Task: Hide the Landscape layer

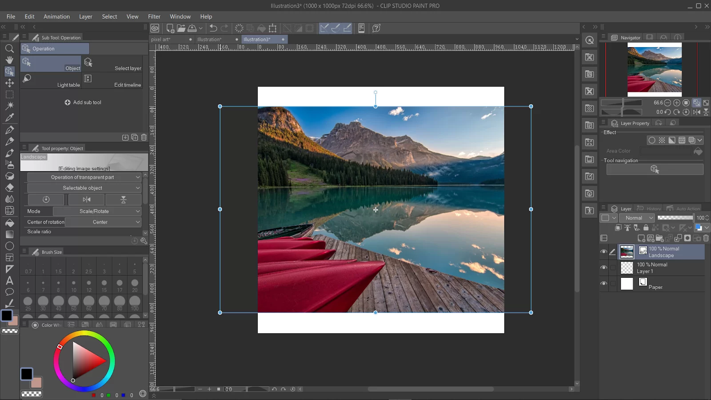Action: point(603,252)
